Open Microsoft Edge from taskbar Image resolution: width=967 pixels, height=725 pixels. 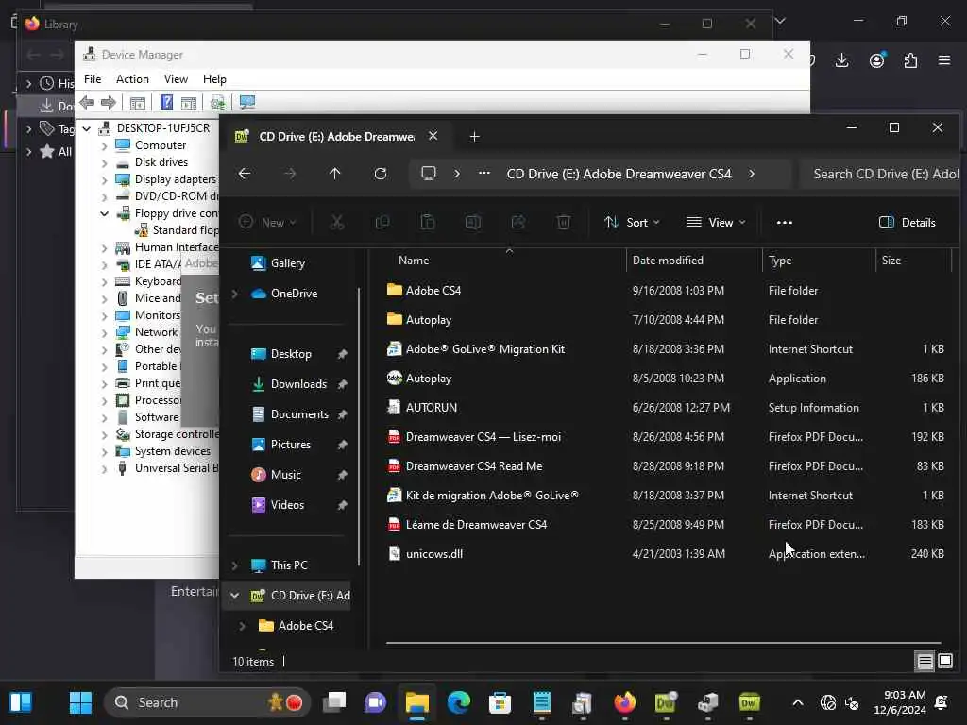tap(458, 702)
